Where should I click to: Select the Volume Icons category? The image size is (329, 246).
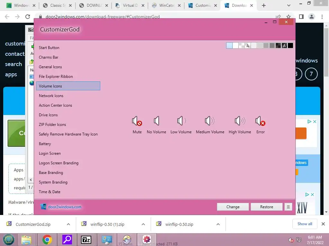(68, 86)
